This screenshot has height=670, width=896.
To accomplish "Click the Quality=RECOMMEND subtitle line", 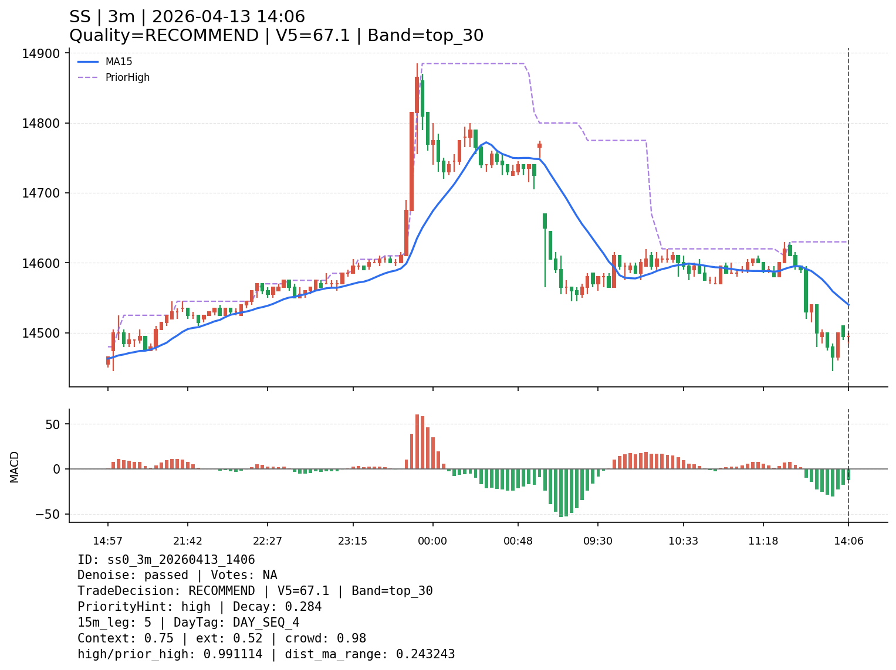I will (276, 36).
